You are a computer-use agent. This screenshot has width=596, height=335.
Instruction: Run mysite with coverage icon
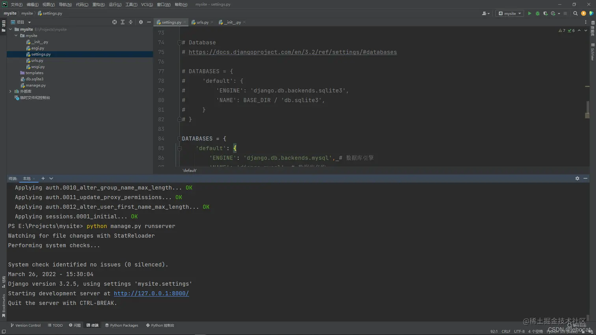545,13
